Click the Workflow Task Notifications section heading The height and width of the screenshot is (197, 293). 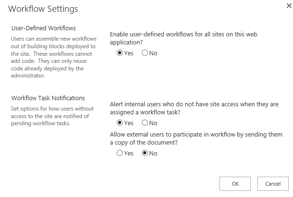click(x=47, y=98)
